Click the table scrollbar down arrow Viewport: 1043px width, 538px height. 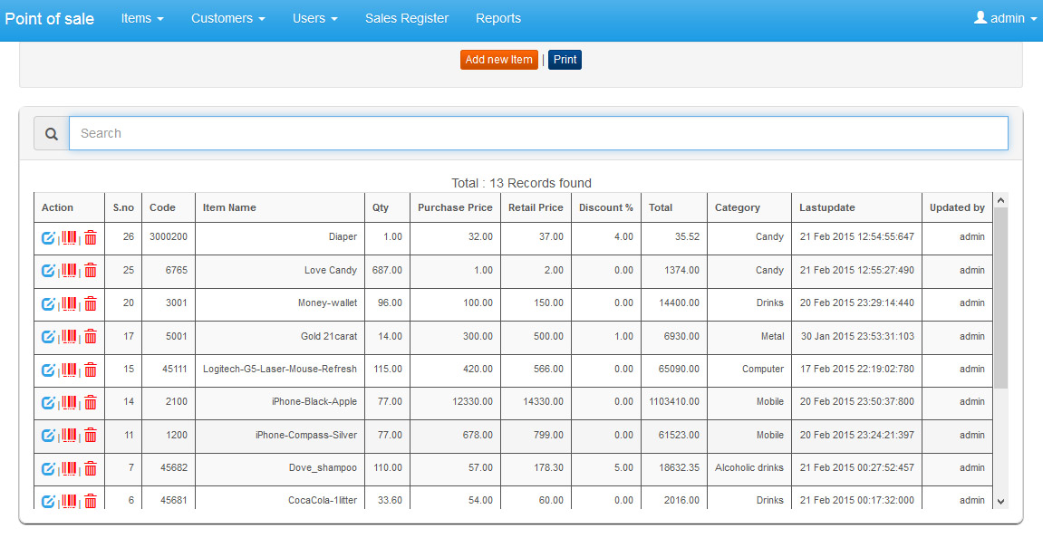[1000, 502]
